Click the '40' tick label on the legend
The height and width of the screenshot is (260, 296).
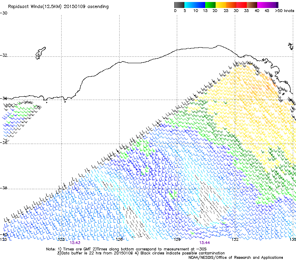(x=257, y=11)
